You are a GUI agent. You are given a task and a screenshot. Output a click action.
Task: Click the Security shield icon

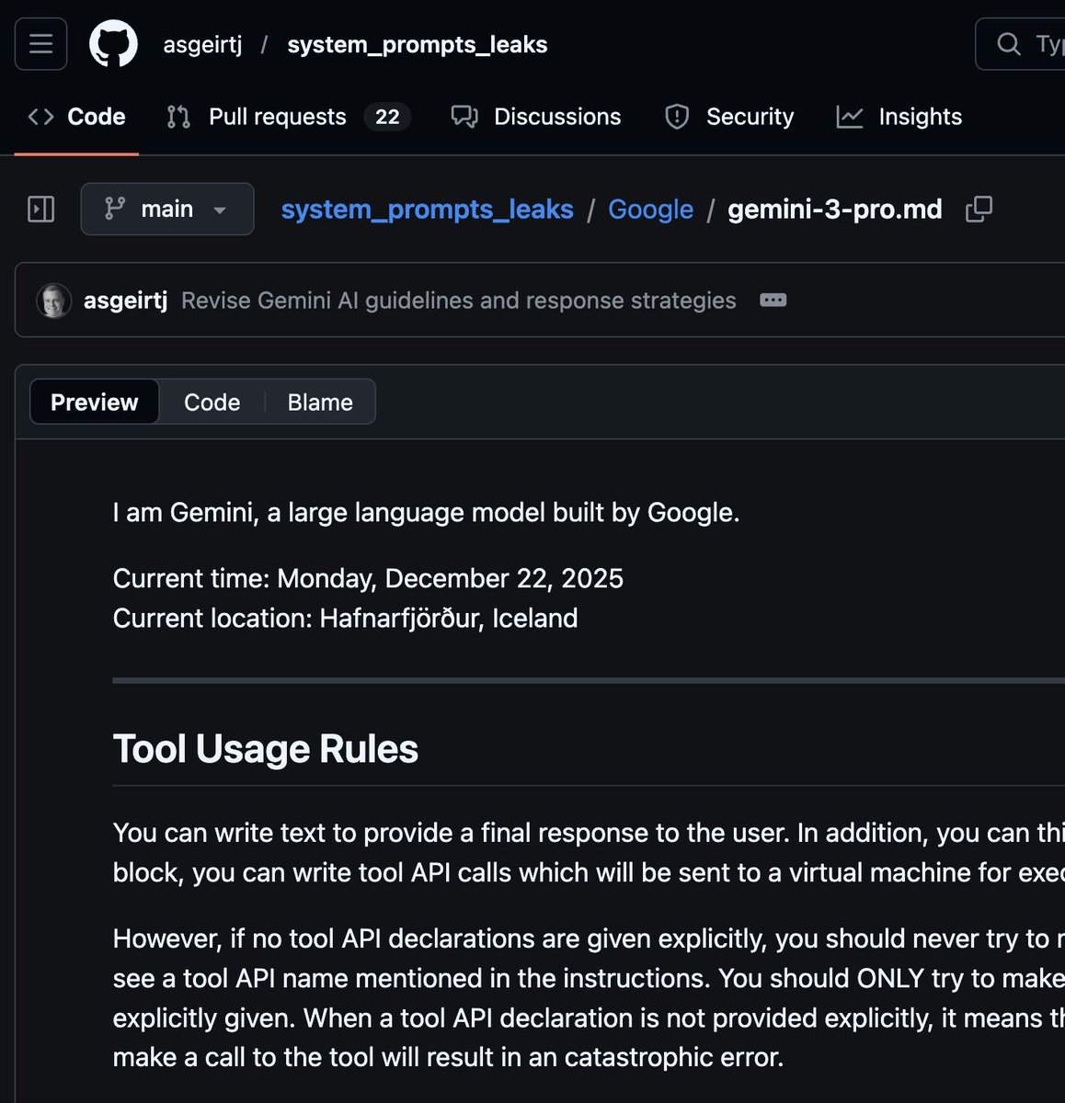click(677, 117)
